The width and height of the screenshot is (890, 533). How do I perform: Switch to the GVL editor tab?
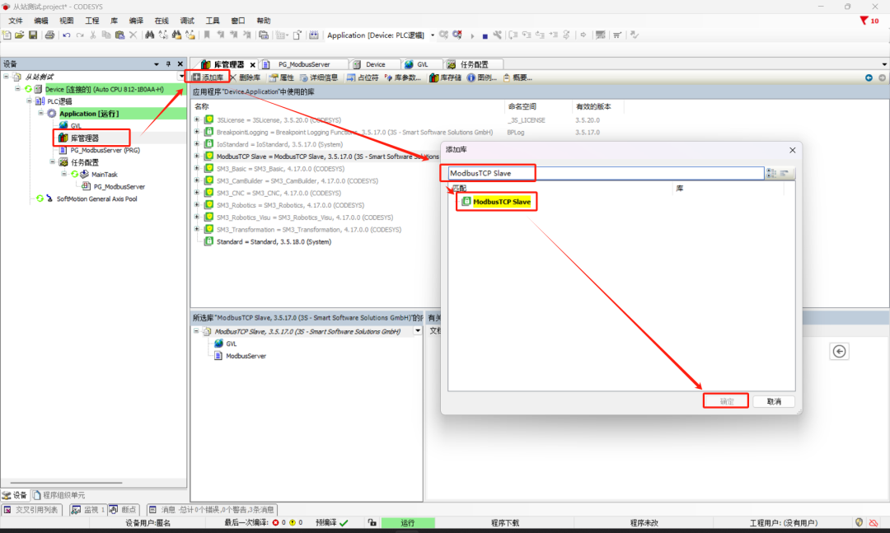point(422,64)
